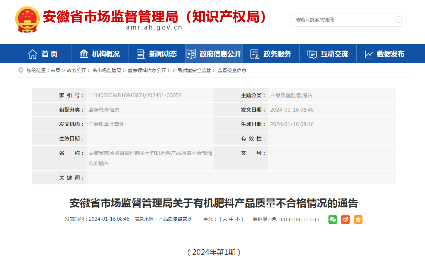Share the notice via WeChat icon
The image size is (425, 263).
point(333,219)
